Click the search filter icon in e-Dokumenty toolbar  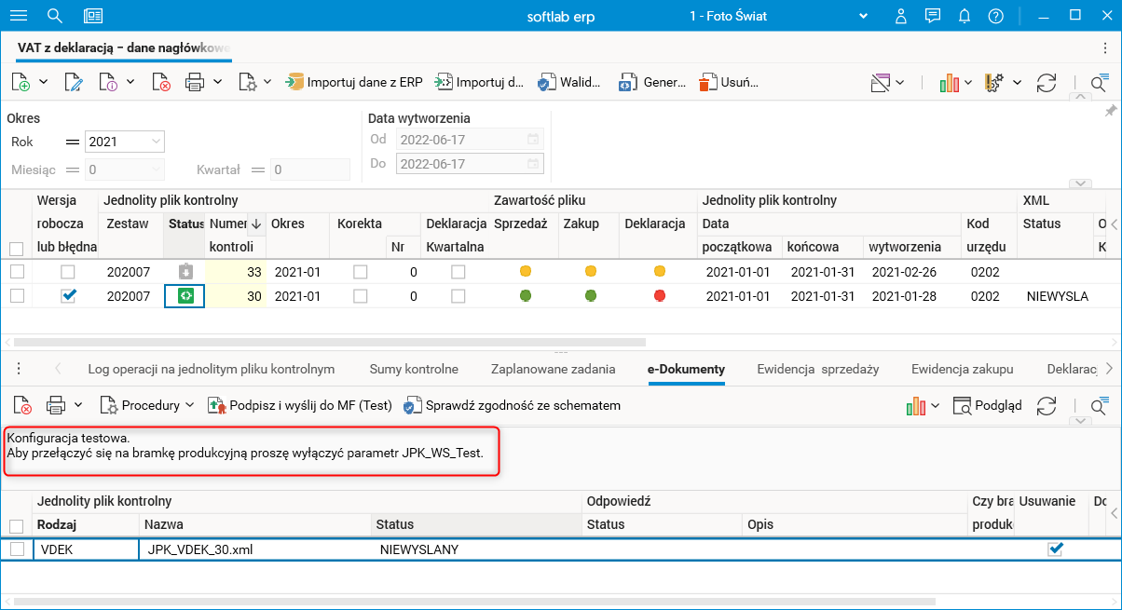click(x=1099, y=405)
